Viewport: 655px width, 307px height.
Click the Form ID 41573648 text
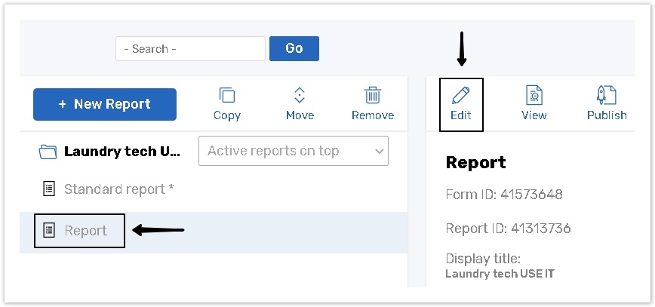pos(504,195)
